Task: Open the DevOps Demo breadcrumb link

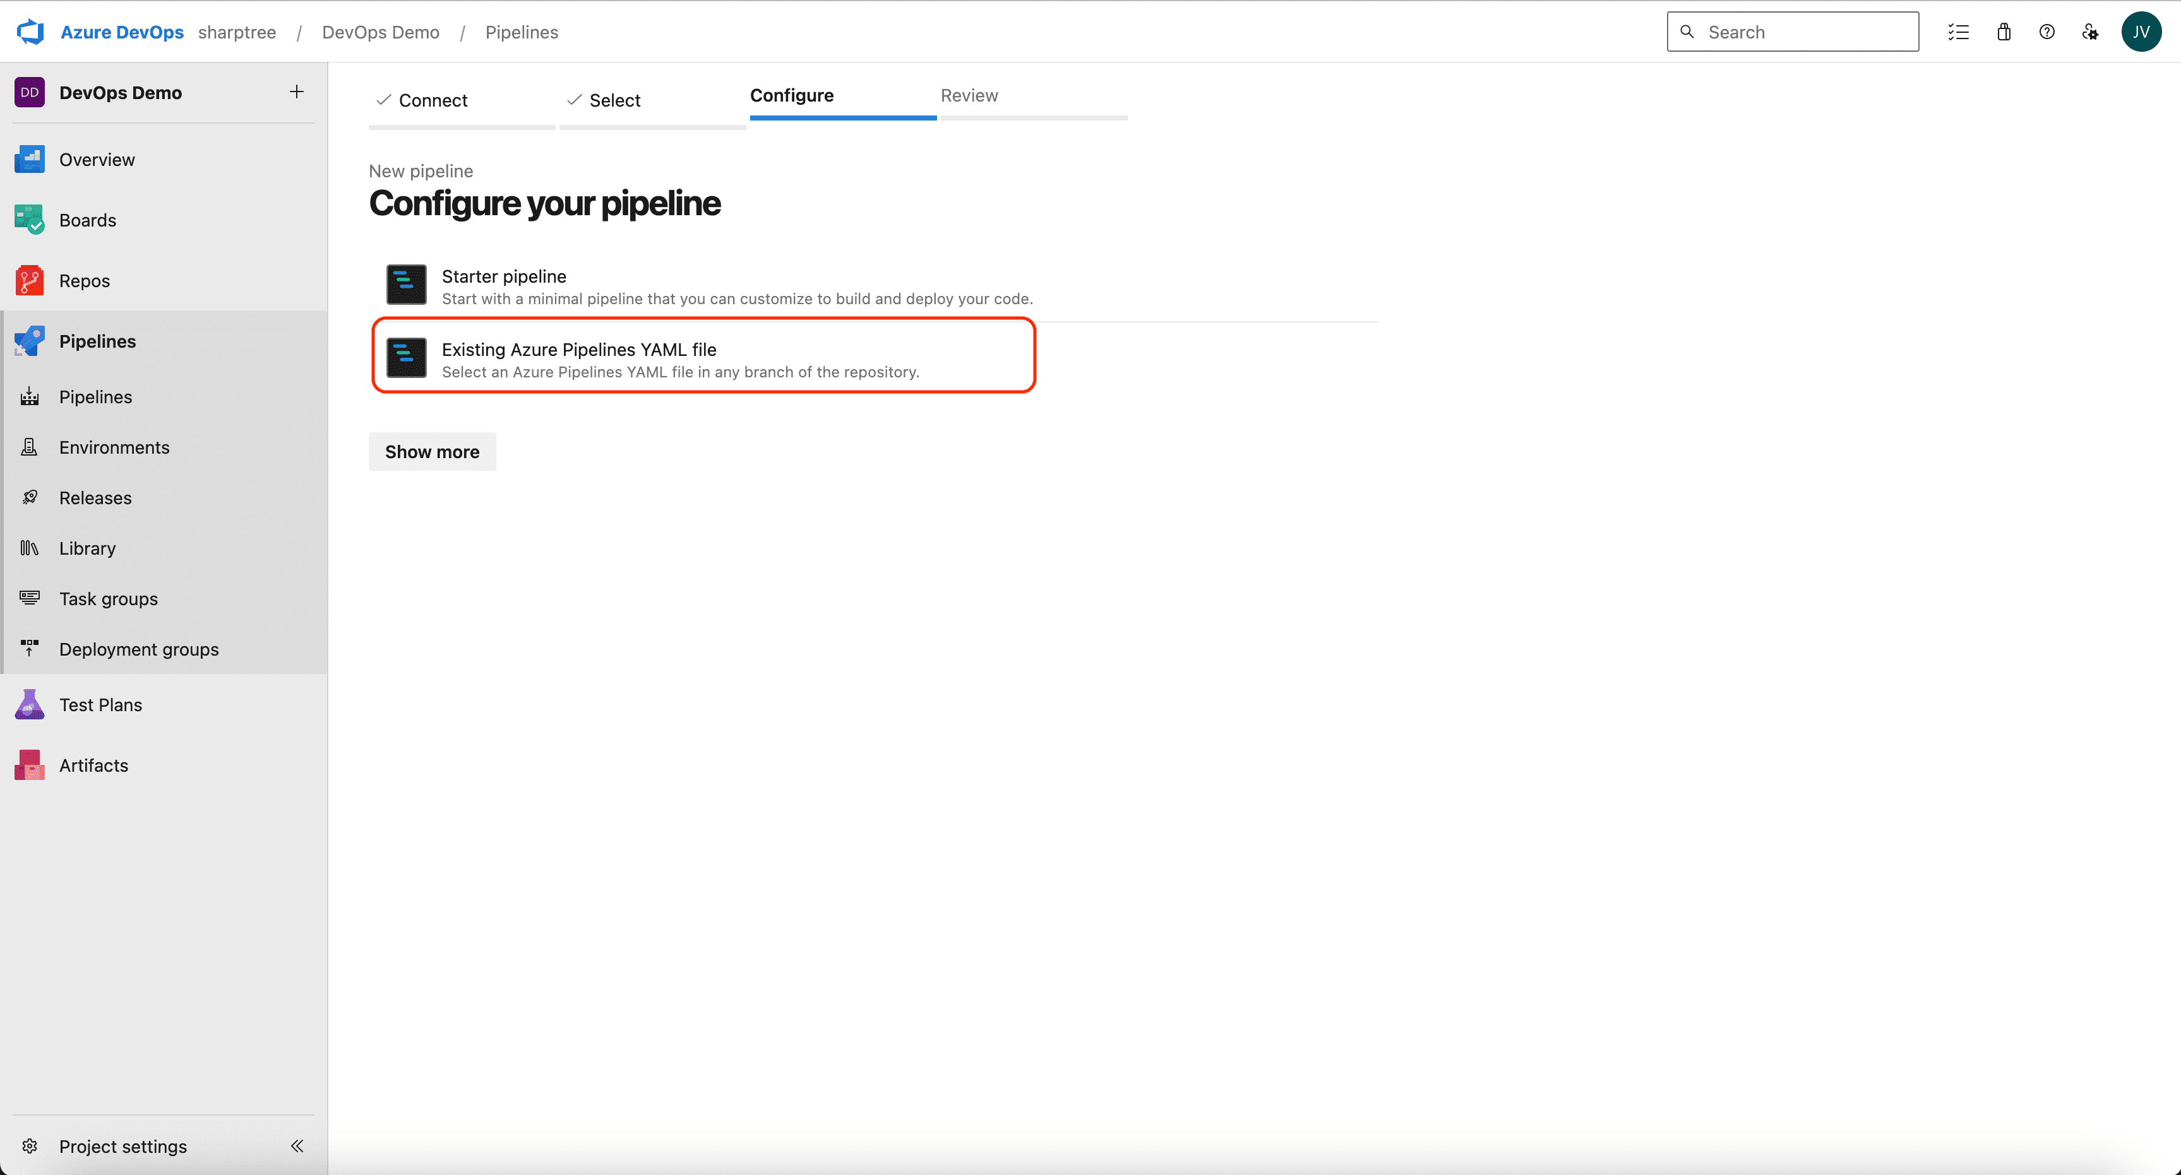Action: pos(381,32)
